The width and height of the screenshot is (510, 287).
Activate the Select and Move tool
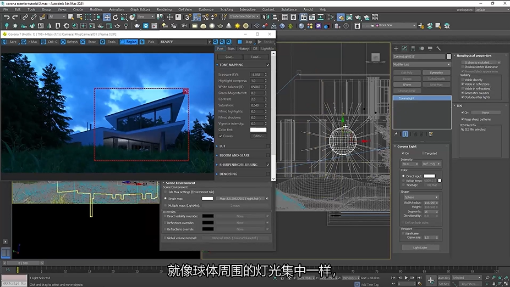pos(107,17)
